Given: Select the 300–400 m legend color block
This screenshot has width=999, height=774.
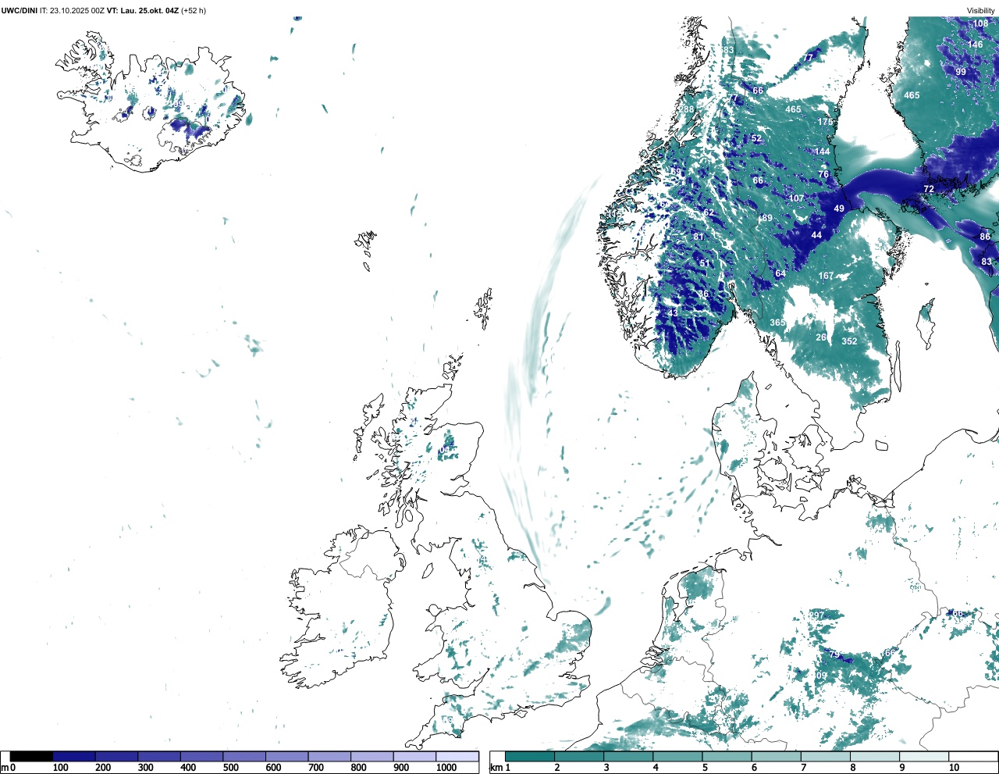Looking at the screenshot, I should pos(159,756).
